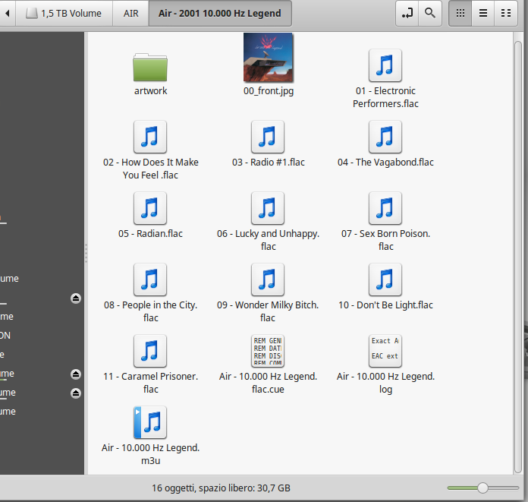Image resolution: width=528 pixels, height=502 pixels.
Task: Select the 10 - Don't Be Light.flac icon
Action: click(385, 279)
